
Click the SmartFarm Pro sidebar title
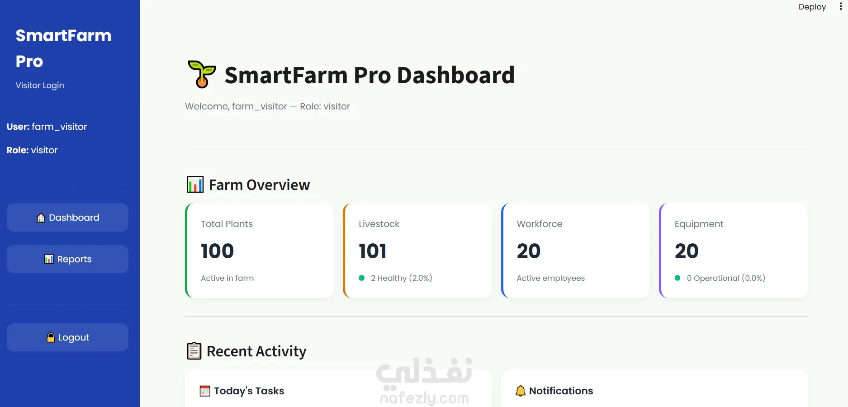pos(63,48)
